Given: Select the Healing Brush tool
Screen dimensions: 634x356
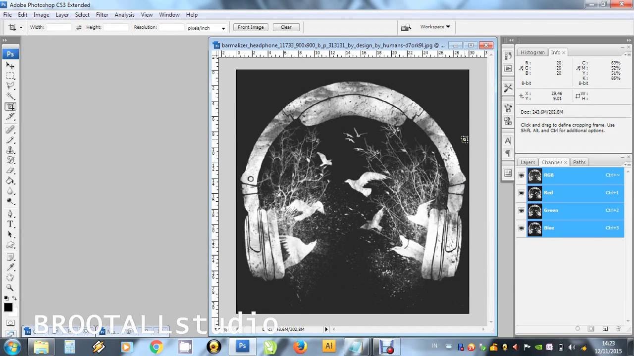Looking at the screenshot, I should [10, 130].
